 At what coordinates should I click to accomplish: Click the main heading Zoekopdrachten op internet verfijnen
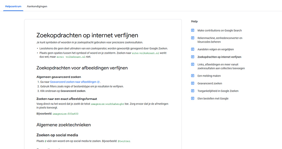click(87, 35)
